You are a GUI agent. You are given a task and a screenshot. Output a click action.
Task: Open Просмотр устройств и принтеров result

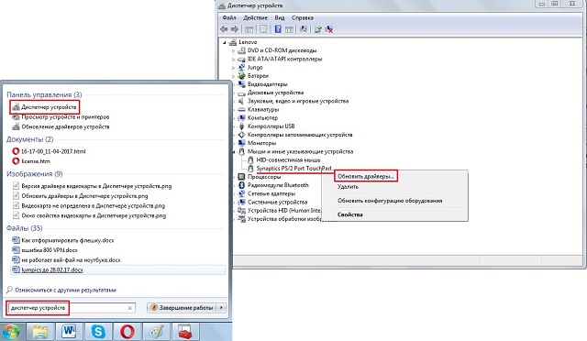(61, 116)
